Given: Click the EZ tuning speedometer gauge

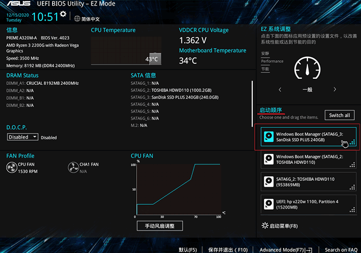Looking at the screenshot, I should (x=307, y=68).
